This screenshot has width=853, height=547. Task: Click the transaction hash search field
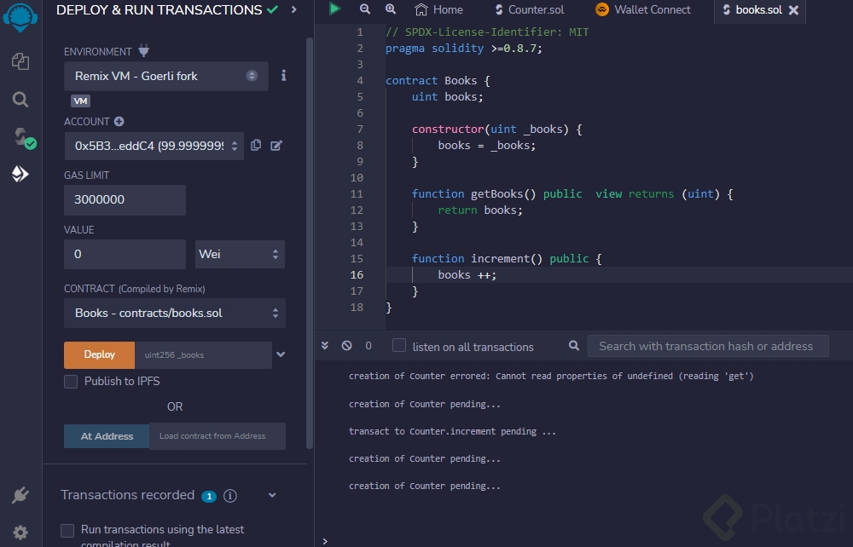click(708, 346)
